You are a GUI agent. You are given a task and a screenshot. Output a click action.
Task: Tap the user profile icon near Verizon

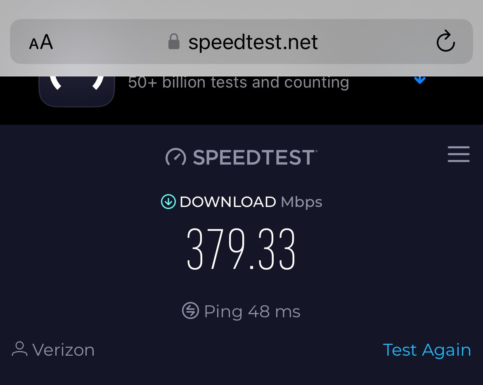[20, 349]
